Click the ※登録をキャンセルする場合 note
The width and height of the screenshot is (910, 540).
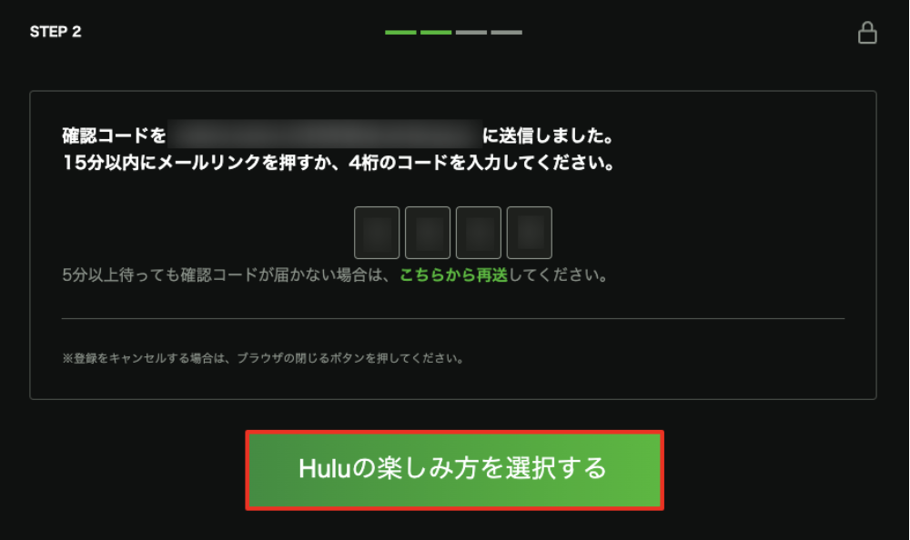pyautogui.click(x=263, y=358)
